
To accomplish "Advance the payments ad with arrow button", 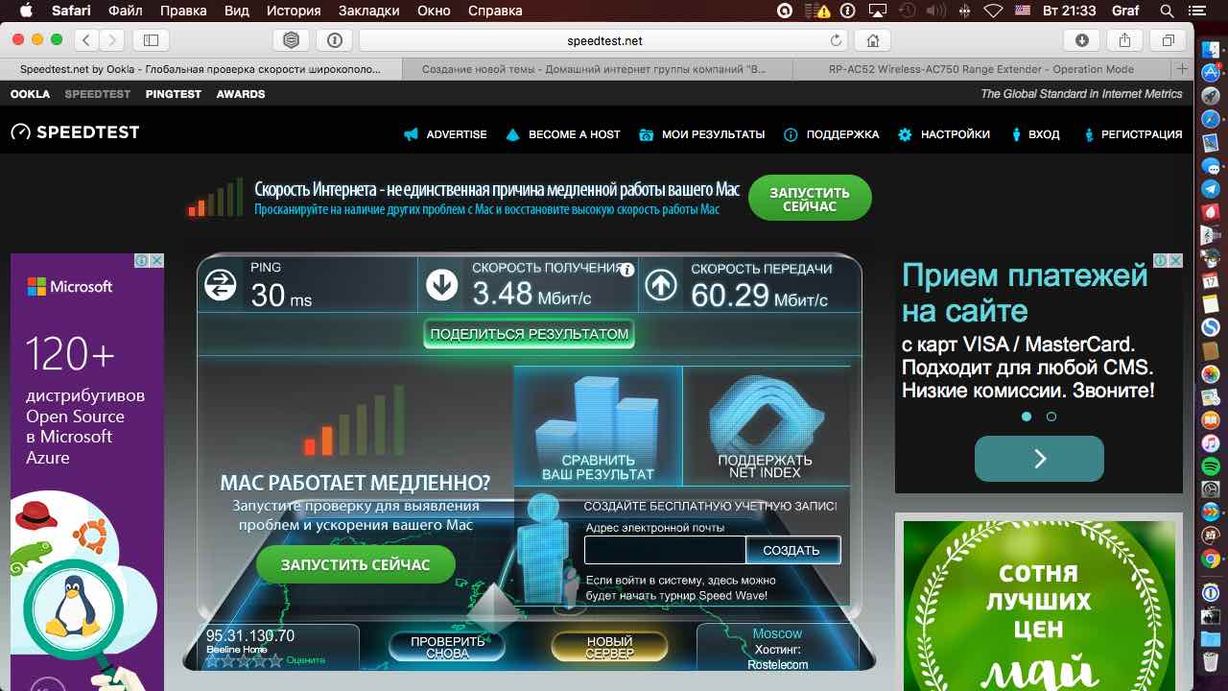I will click(x=1039, y=459).
